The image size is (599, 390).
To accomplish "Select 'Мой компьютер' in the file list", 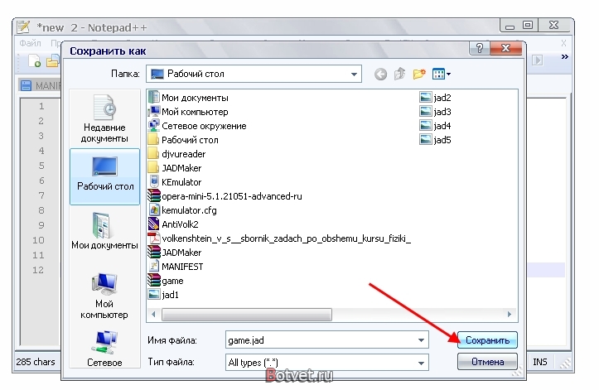I will (188, 112).
